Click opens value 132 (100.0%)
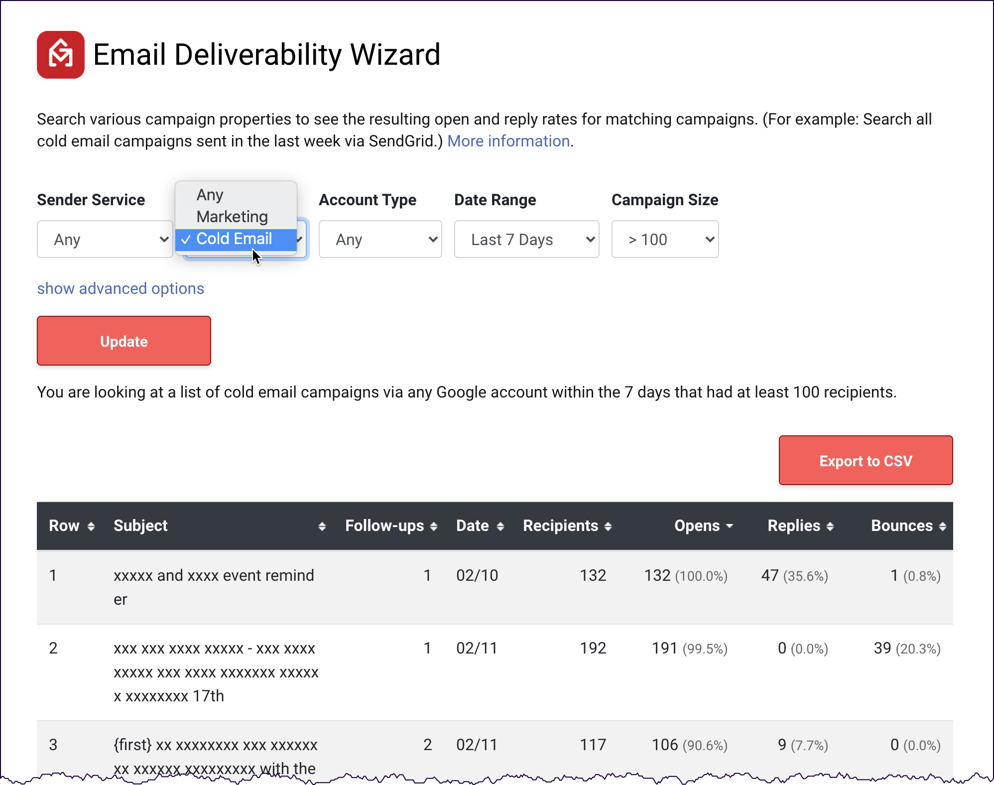This screenshot has width=994, height=785. click(x=686, y=576)
